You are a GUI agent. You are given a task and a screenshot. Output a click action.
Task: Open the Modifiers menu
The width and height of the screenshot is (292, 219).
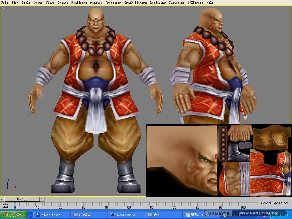click(x=79, y=3)
